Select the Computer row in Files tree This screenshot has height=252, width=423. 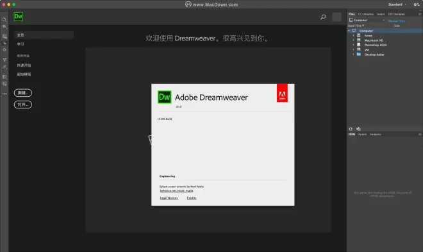385,31
